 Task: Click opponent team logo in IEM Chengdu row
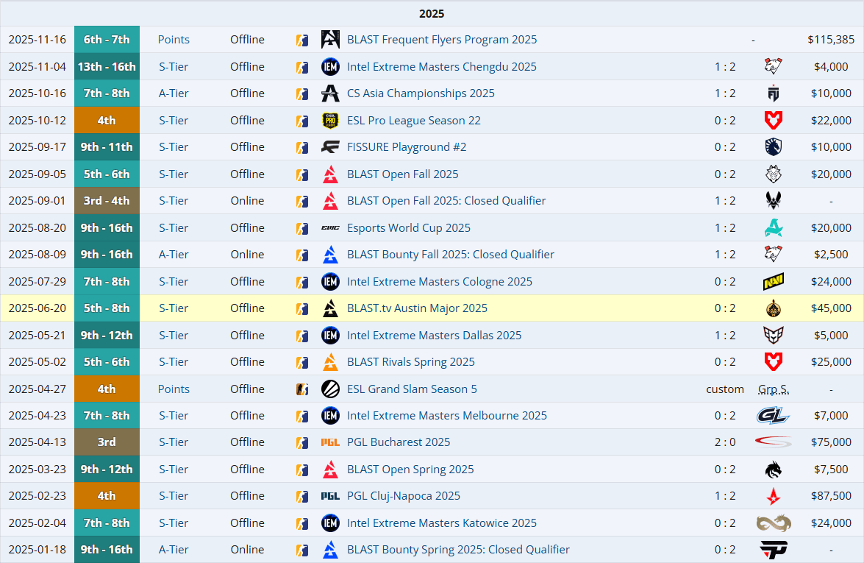[x=773, y=67]
